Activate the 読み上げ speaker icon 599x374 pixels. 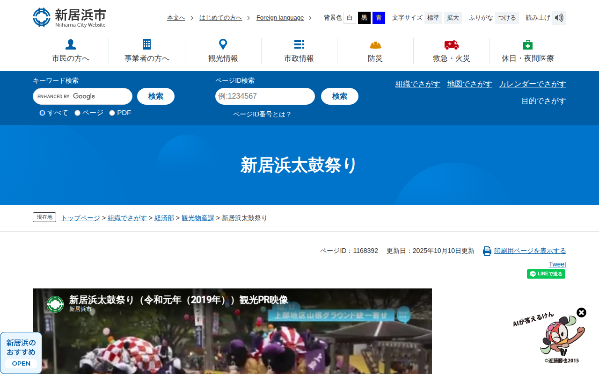[x=559, y=17]
